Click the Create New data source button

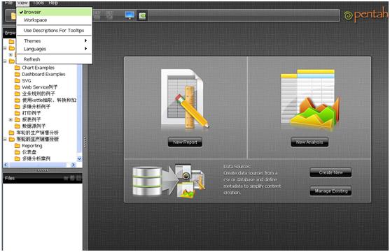pyautogui.click(x=330, y=172)
